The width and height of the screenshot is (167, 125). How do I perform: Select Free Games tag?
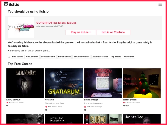[x=17, y=57]
